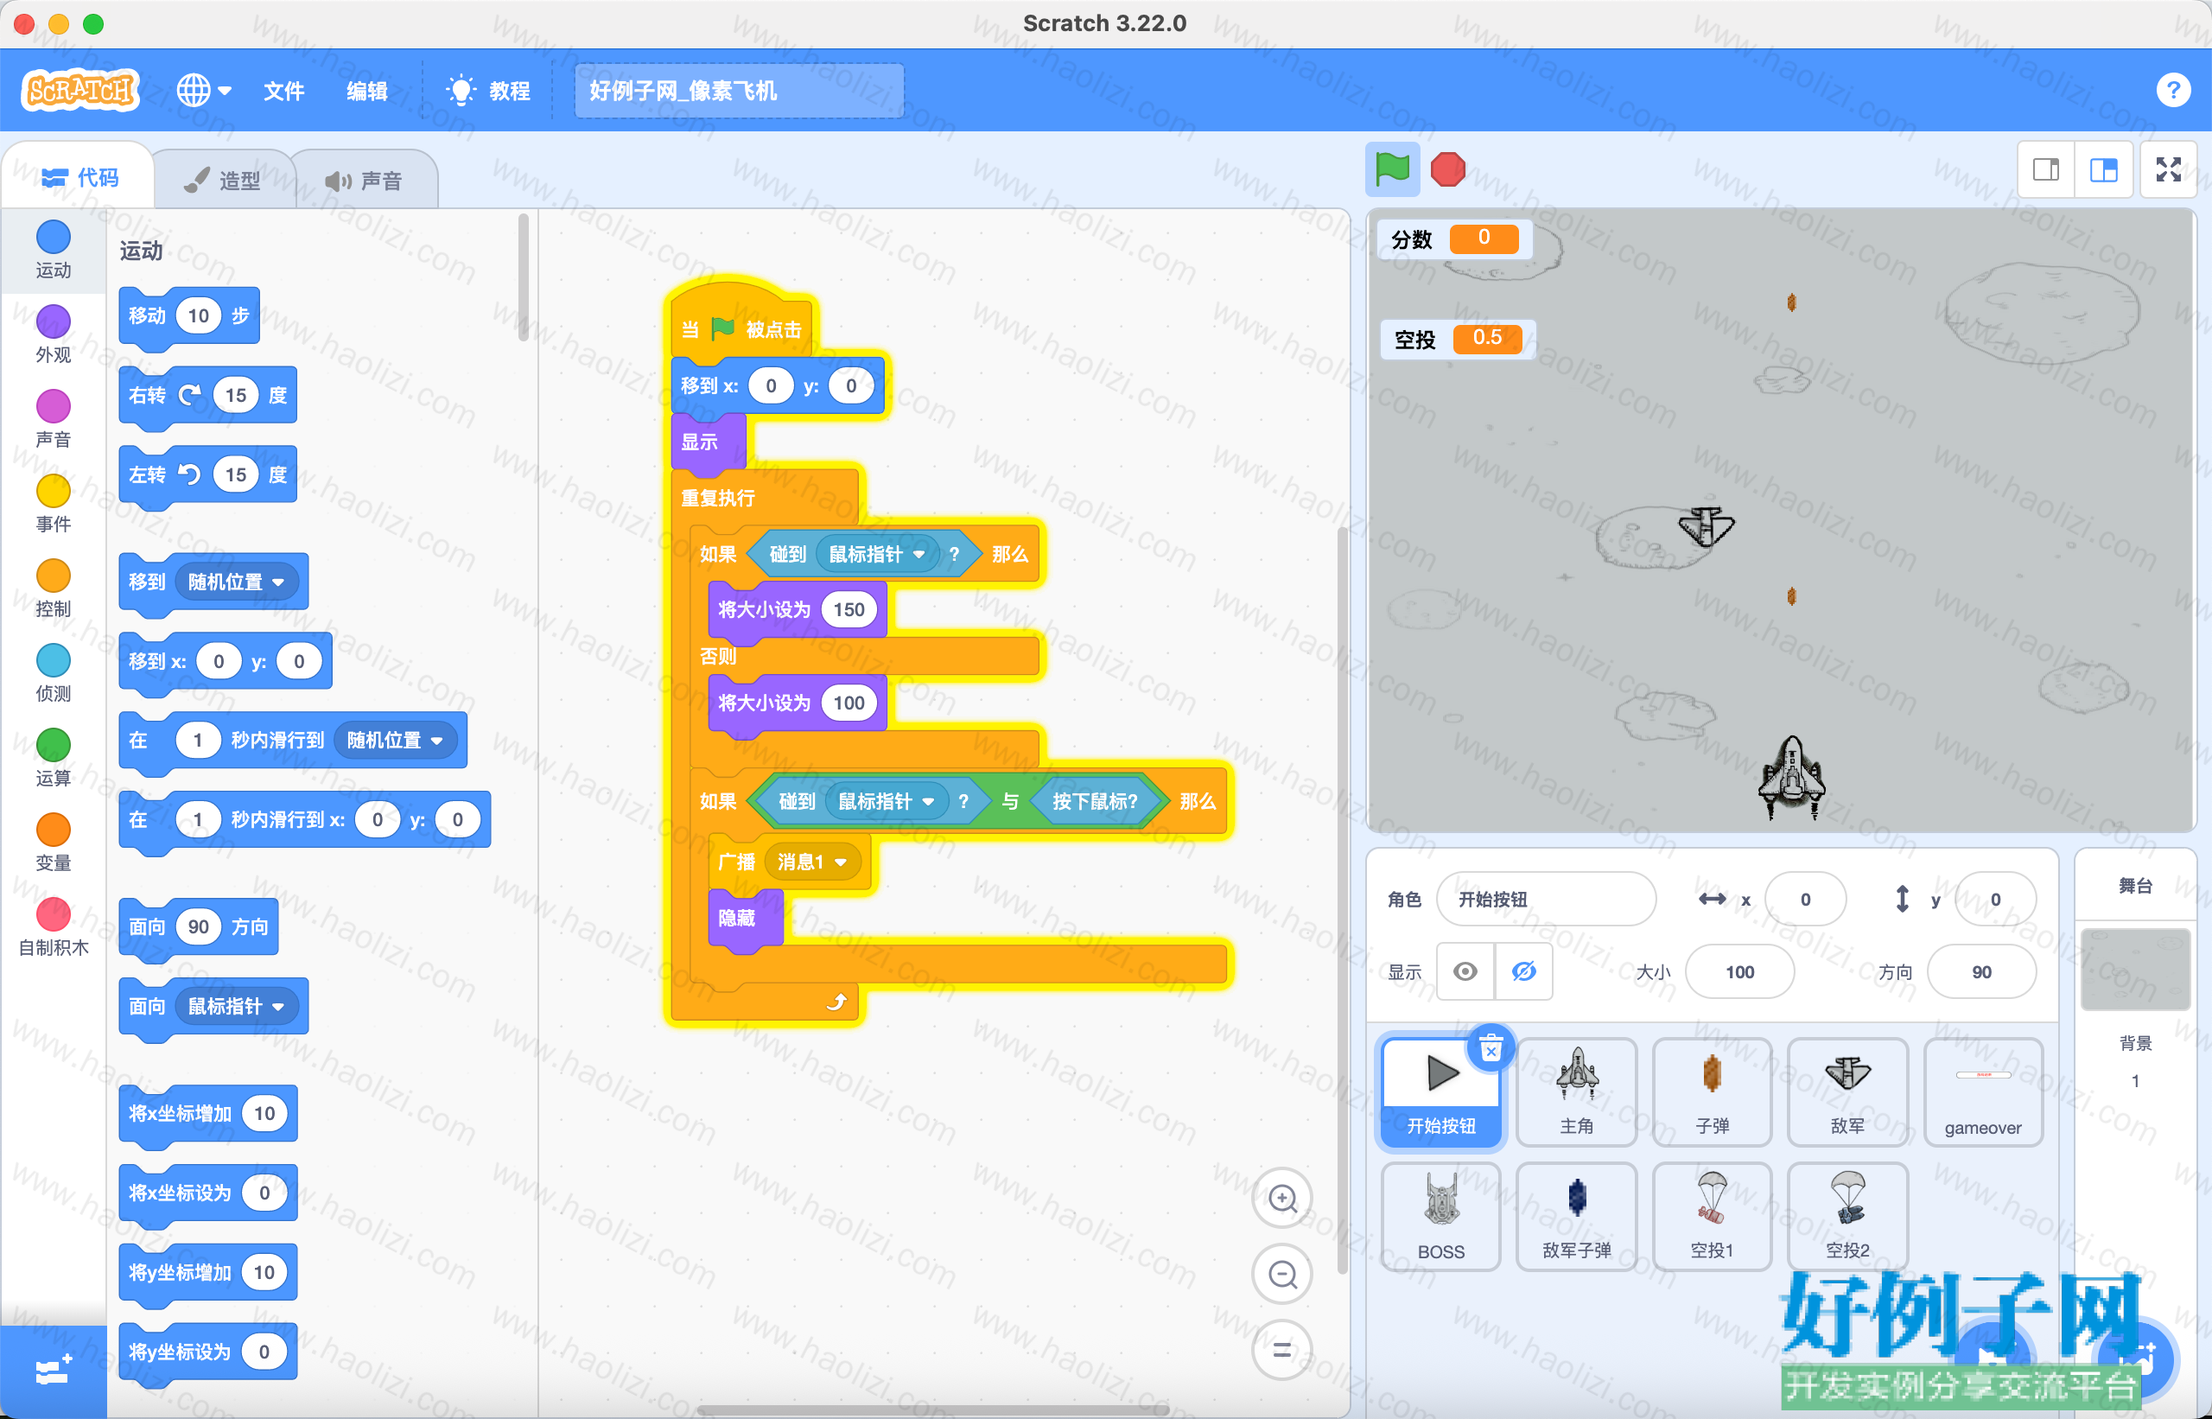
Task: Click the block palette vertical scrollbar
Action: click(x=524, y=277)
